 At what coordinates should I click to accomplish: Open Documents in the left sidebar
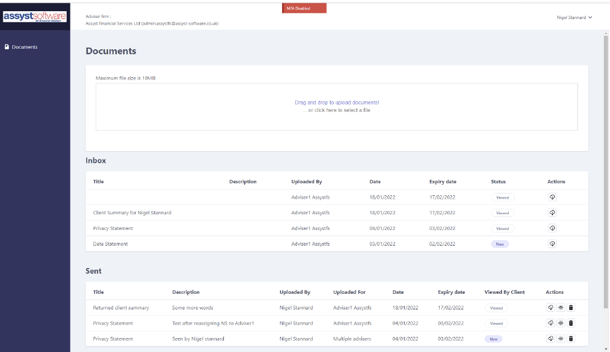click(x=24, y=47)
